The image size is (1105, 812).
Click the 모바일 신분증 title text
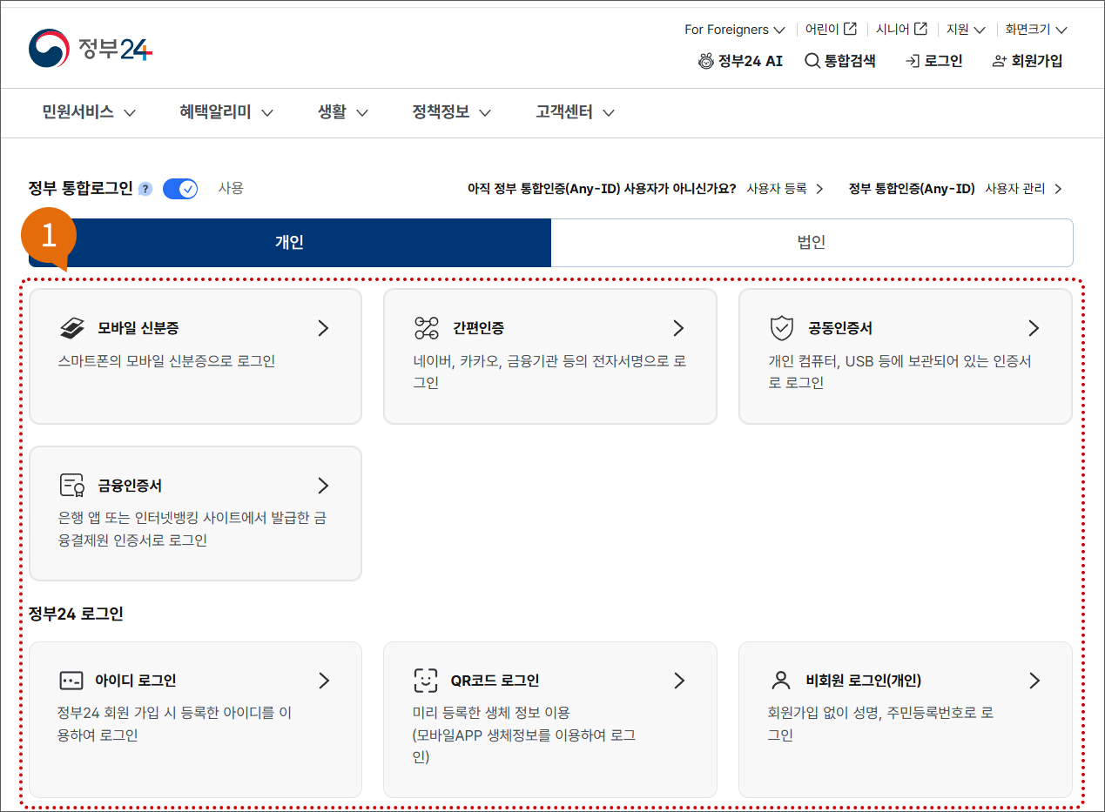[x=138, y=328]
